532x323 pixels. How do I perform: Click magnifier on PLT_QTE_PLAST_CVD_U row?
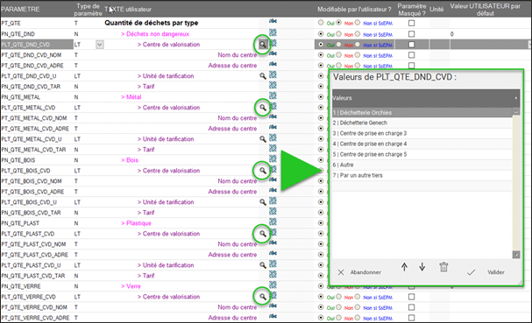263,265
